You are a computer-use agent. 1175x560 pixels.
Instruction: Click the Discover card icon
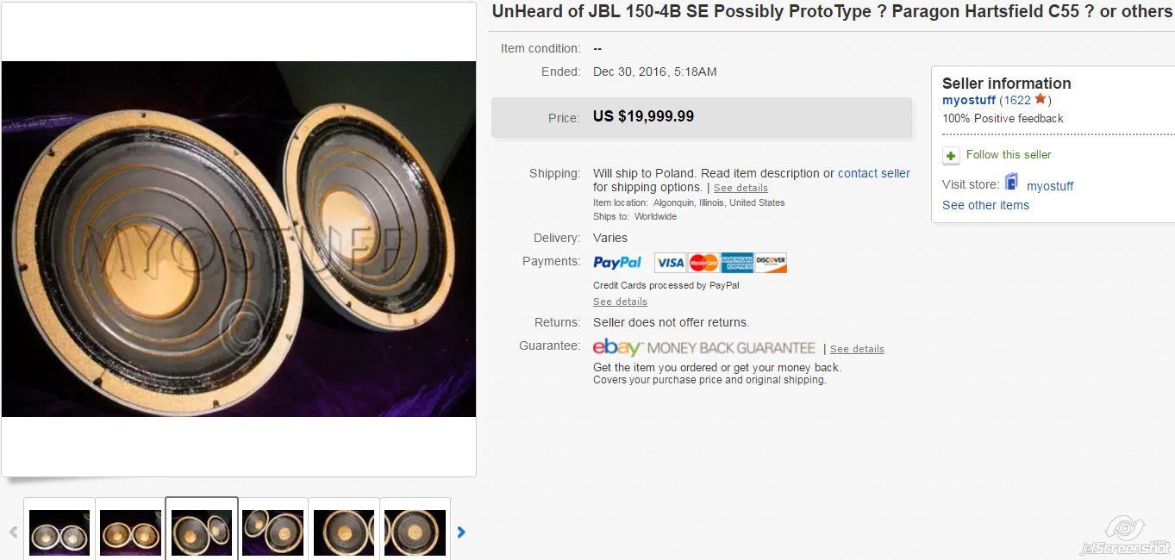771,263
